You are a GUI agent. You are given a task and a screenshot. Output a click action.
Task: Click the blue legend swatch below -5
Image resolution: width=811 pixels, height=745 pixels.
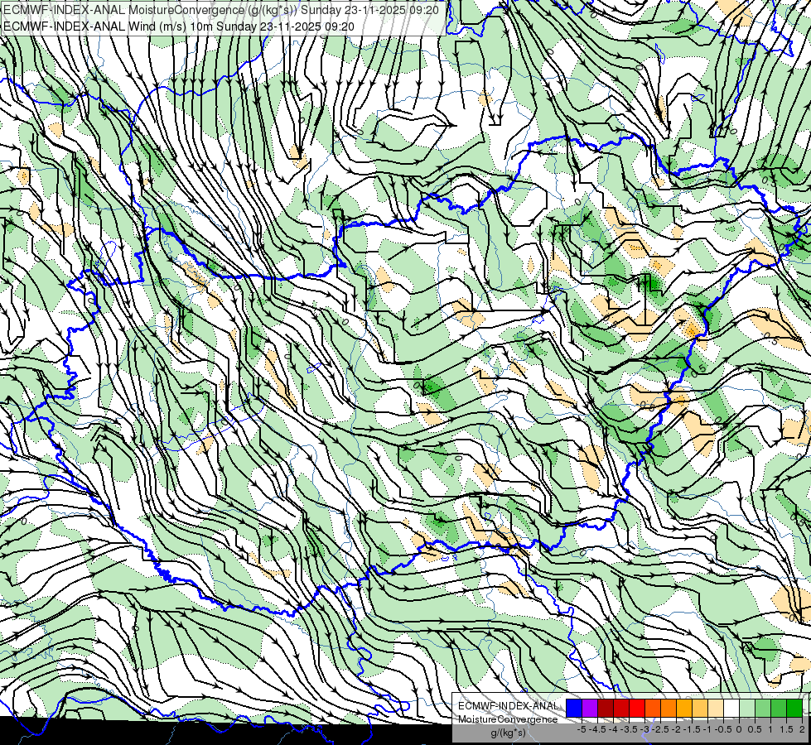click(574, 709)
